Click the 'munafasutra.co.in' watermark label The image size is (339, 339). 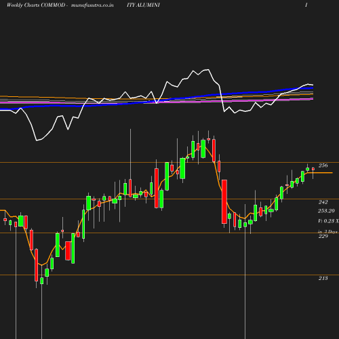tap(92, 5)
